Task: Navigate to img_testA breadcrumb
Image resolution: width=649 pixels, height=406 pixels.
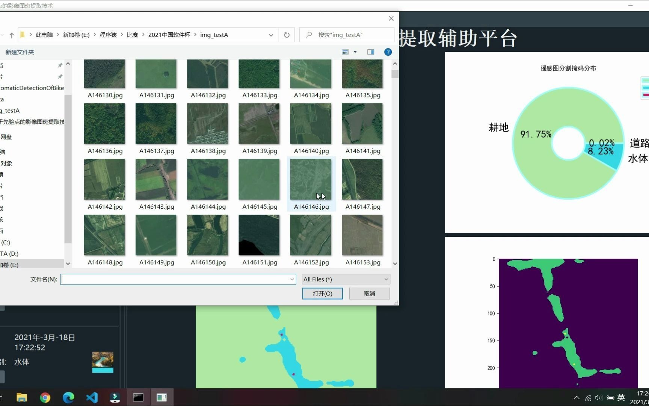Action: pyautogui.click(x=214, y=35)
